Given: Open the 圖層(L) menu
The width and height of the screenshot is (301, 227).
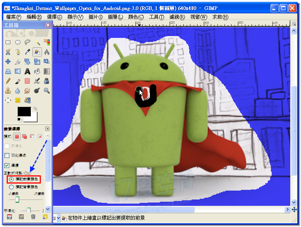Looking at the screenshot, I should click(115, 17).
